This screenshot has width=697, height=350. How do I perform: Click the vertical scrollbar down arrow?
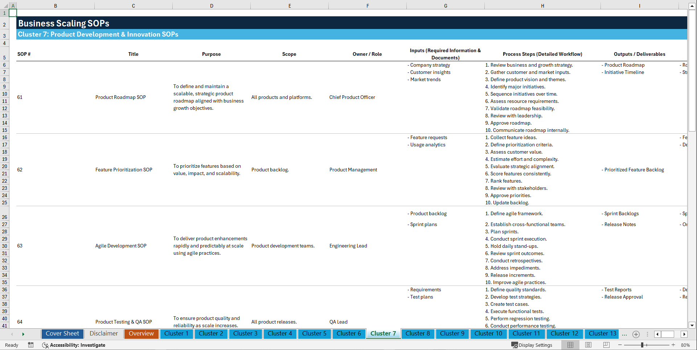point(692,325)
